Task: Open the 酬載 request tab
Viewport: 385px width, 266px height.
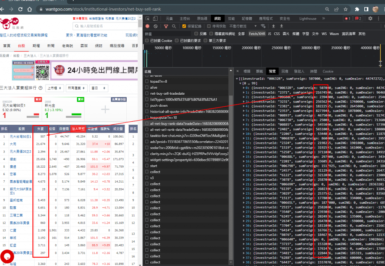Action: (x=259, y=71)
